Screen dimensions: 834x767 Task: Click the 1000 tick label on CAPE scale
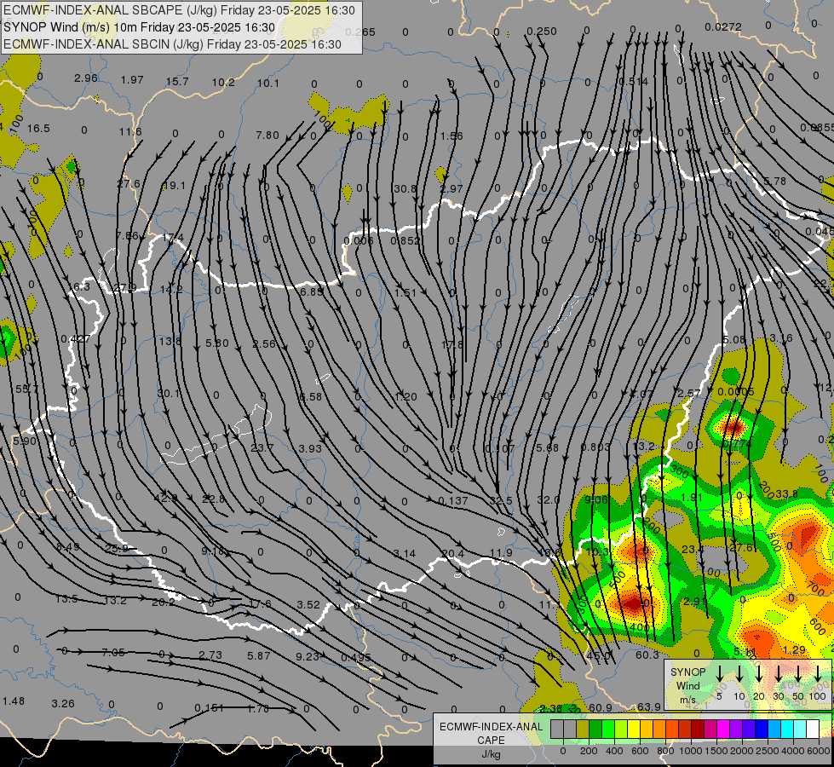690,751
